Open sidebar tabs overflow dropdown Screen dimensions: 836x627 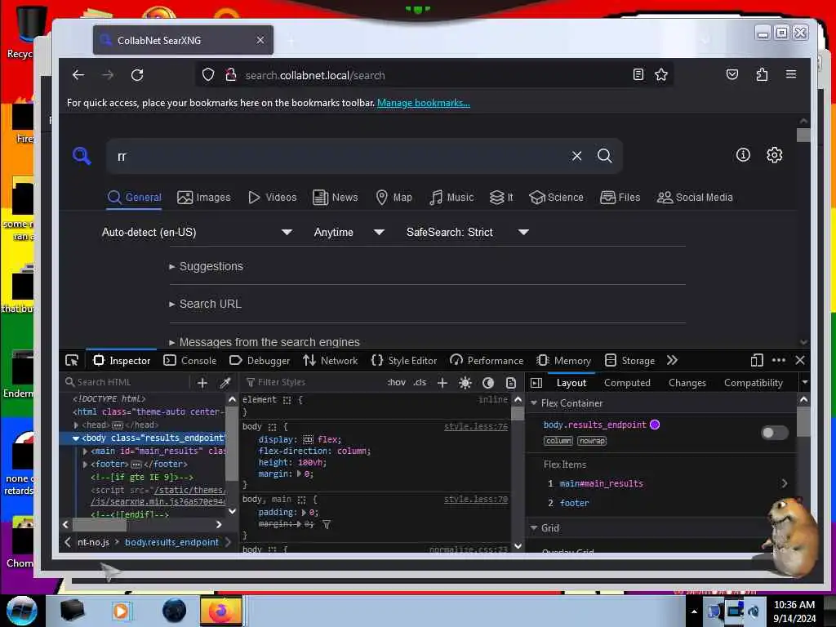pos(804,382)
